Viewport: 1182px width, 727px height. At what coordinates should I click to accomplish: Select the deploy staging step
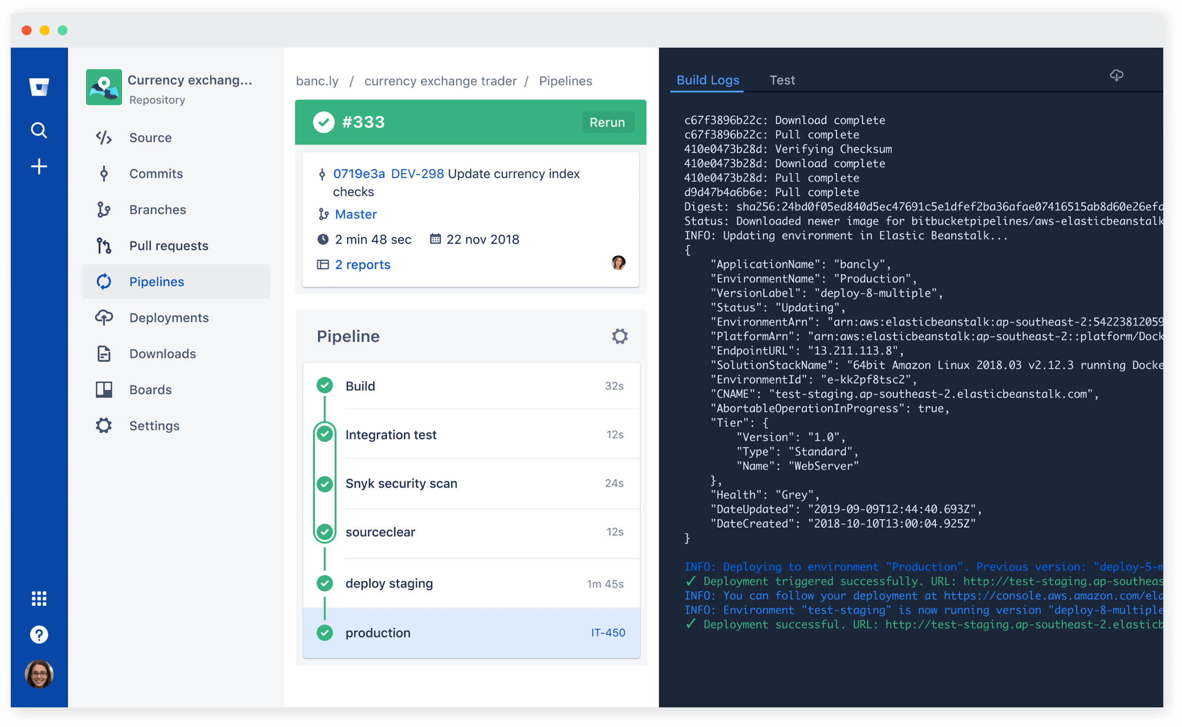tap(472, 584)
